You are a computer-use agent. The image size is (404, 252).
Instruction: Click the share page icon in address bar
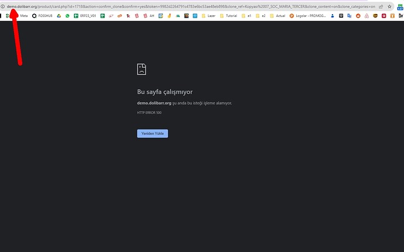381,6
